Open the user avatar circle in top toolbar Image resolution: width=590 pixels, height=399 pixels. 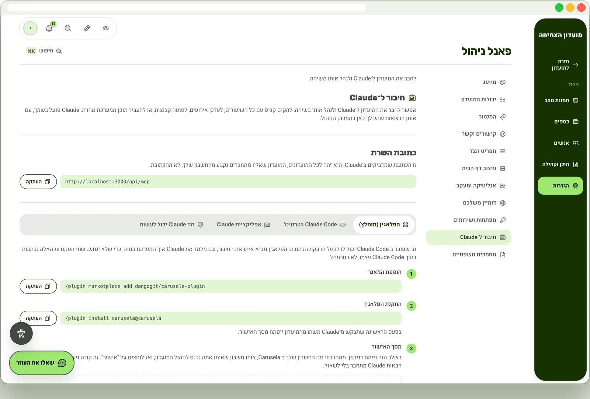click(x=30, y=28)
